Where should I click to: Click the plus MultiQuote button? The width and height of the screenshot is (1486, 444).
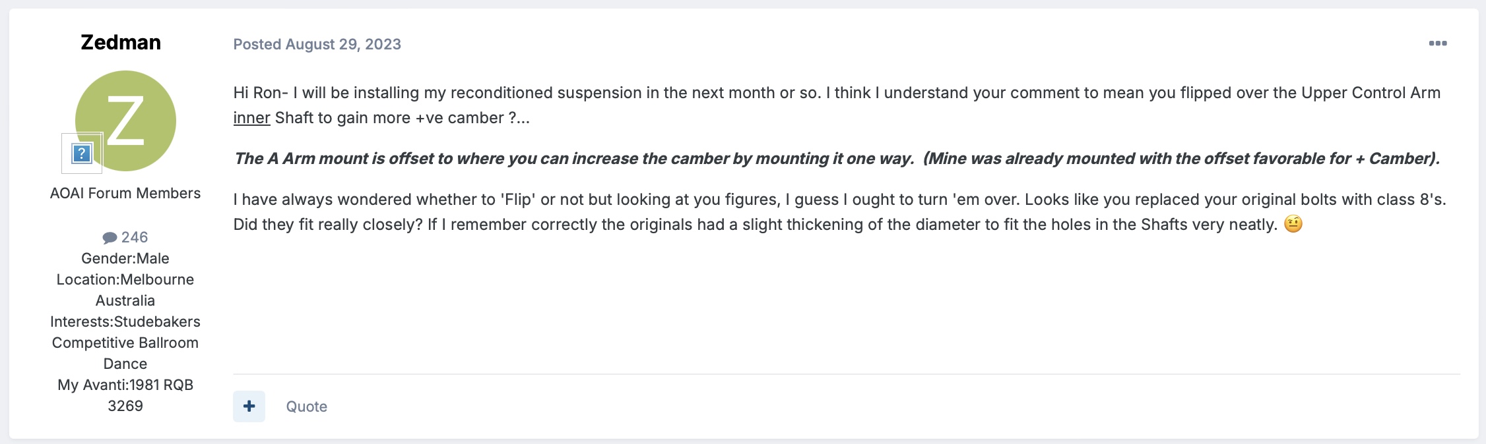tap(249, 406)
